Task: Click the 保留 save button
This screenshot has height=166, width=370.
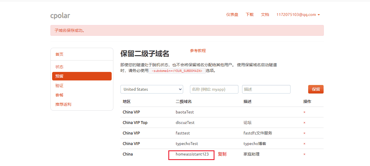Action: pos(316,89)
